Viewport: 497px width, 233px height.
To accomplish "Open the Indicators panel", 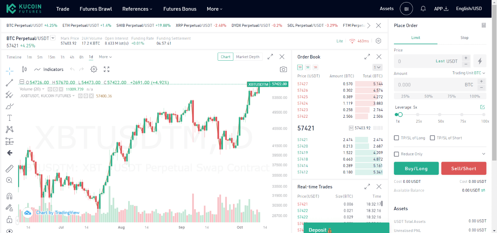I will 49,69.
